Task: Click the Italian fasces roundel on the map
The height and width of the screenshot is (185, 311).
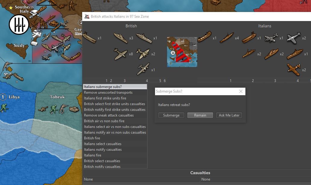Action: click(19, 25)
